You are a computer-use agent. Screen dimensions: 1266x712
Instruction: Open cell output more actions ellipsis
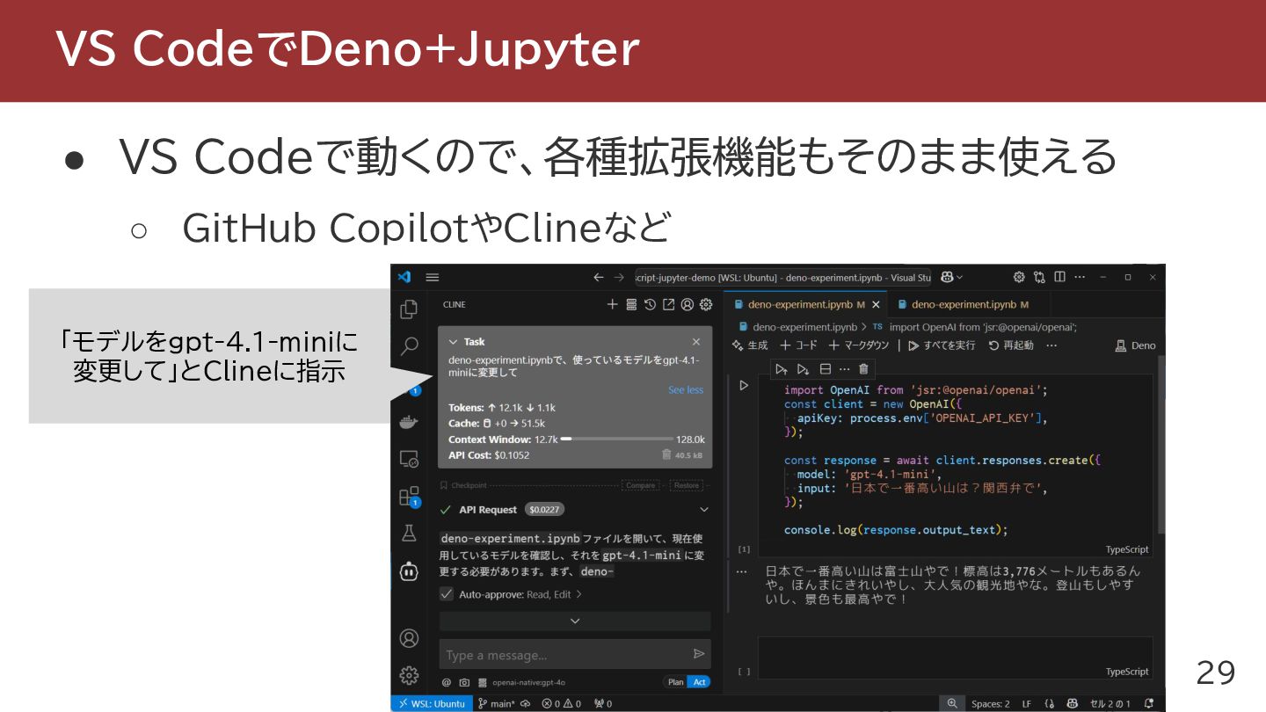point(742,571)
